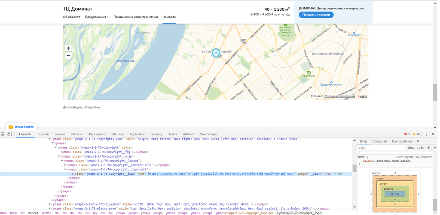Viewport: 440px width, 215px height.
Task: Activate the DevTools inspect element picker
Action: [3, 134]
